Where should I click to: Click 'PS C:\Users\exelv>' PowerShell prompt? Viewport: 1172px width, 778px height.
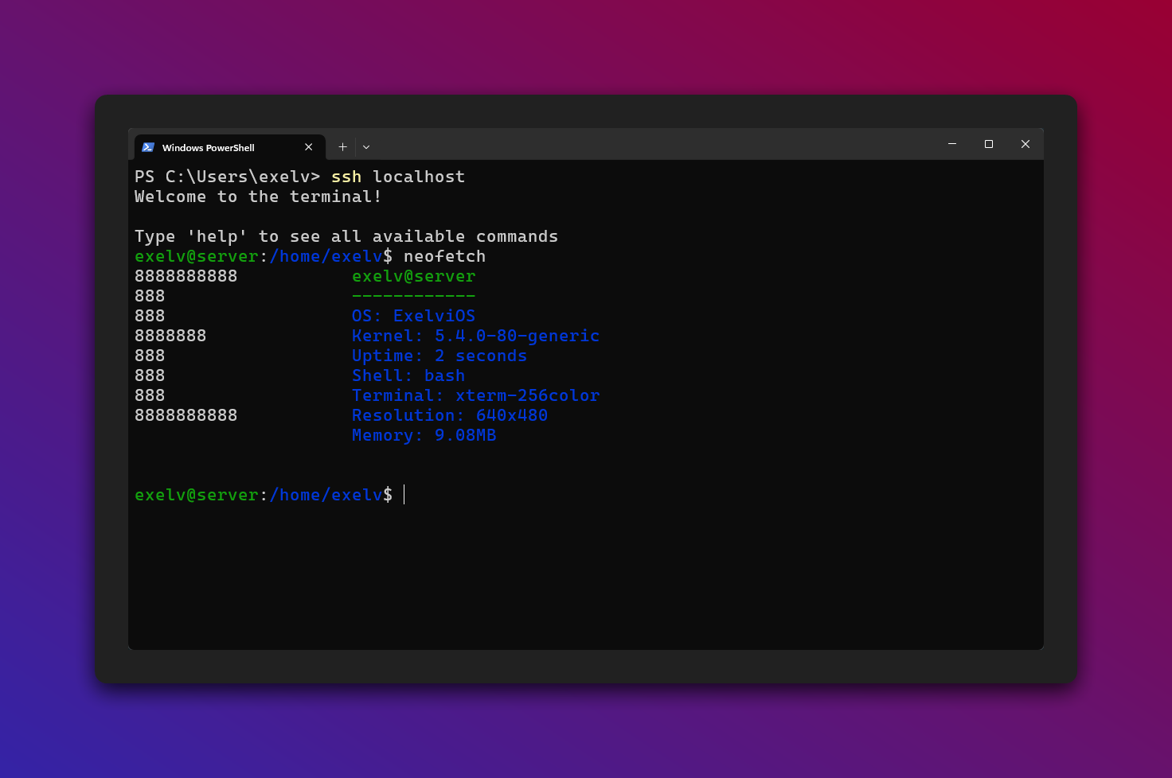pos(228,177)
